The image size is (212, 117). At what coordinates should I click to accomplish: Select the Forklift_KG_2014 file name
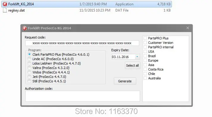pyautogui.click(x=21, y=4)
